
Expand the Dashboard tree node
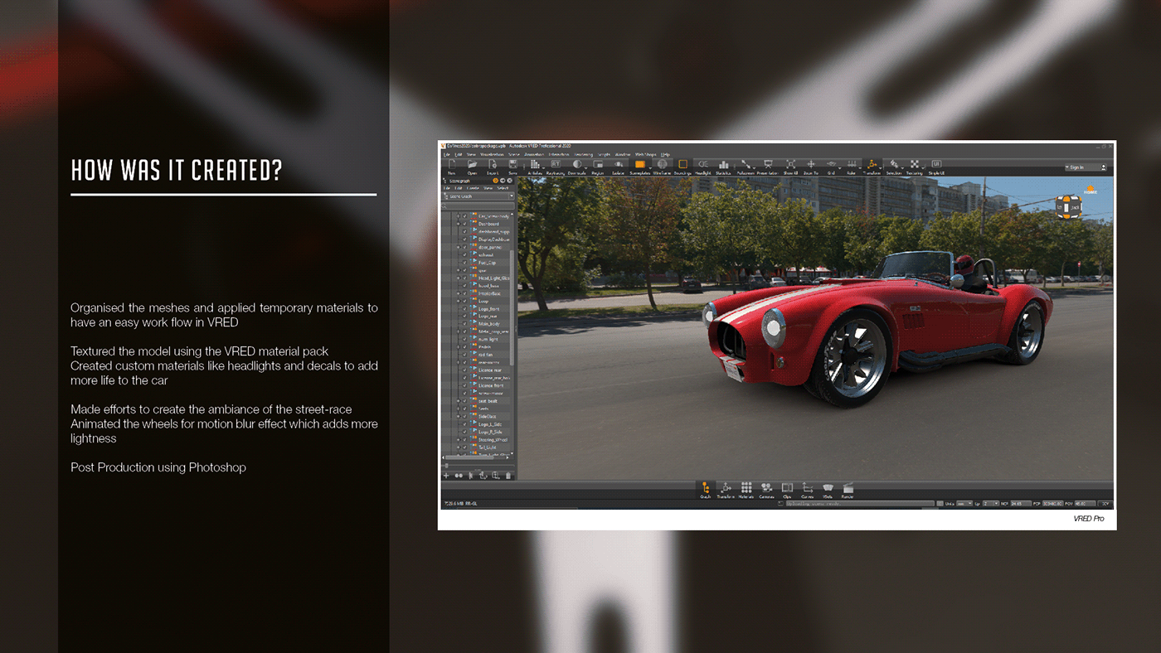point(458,224)
